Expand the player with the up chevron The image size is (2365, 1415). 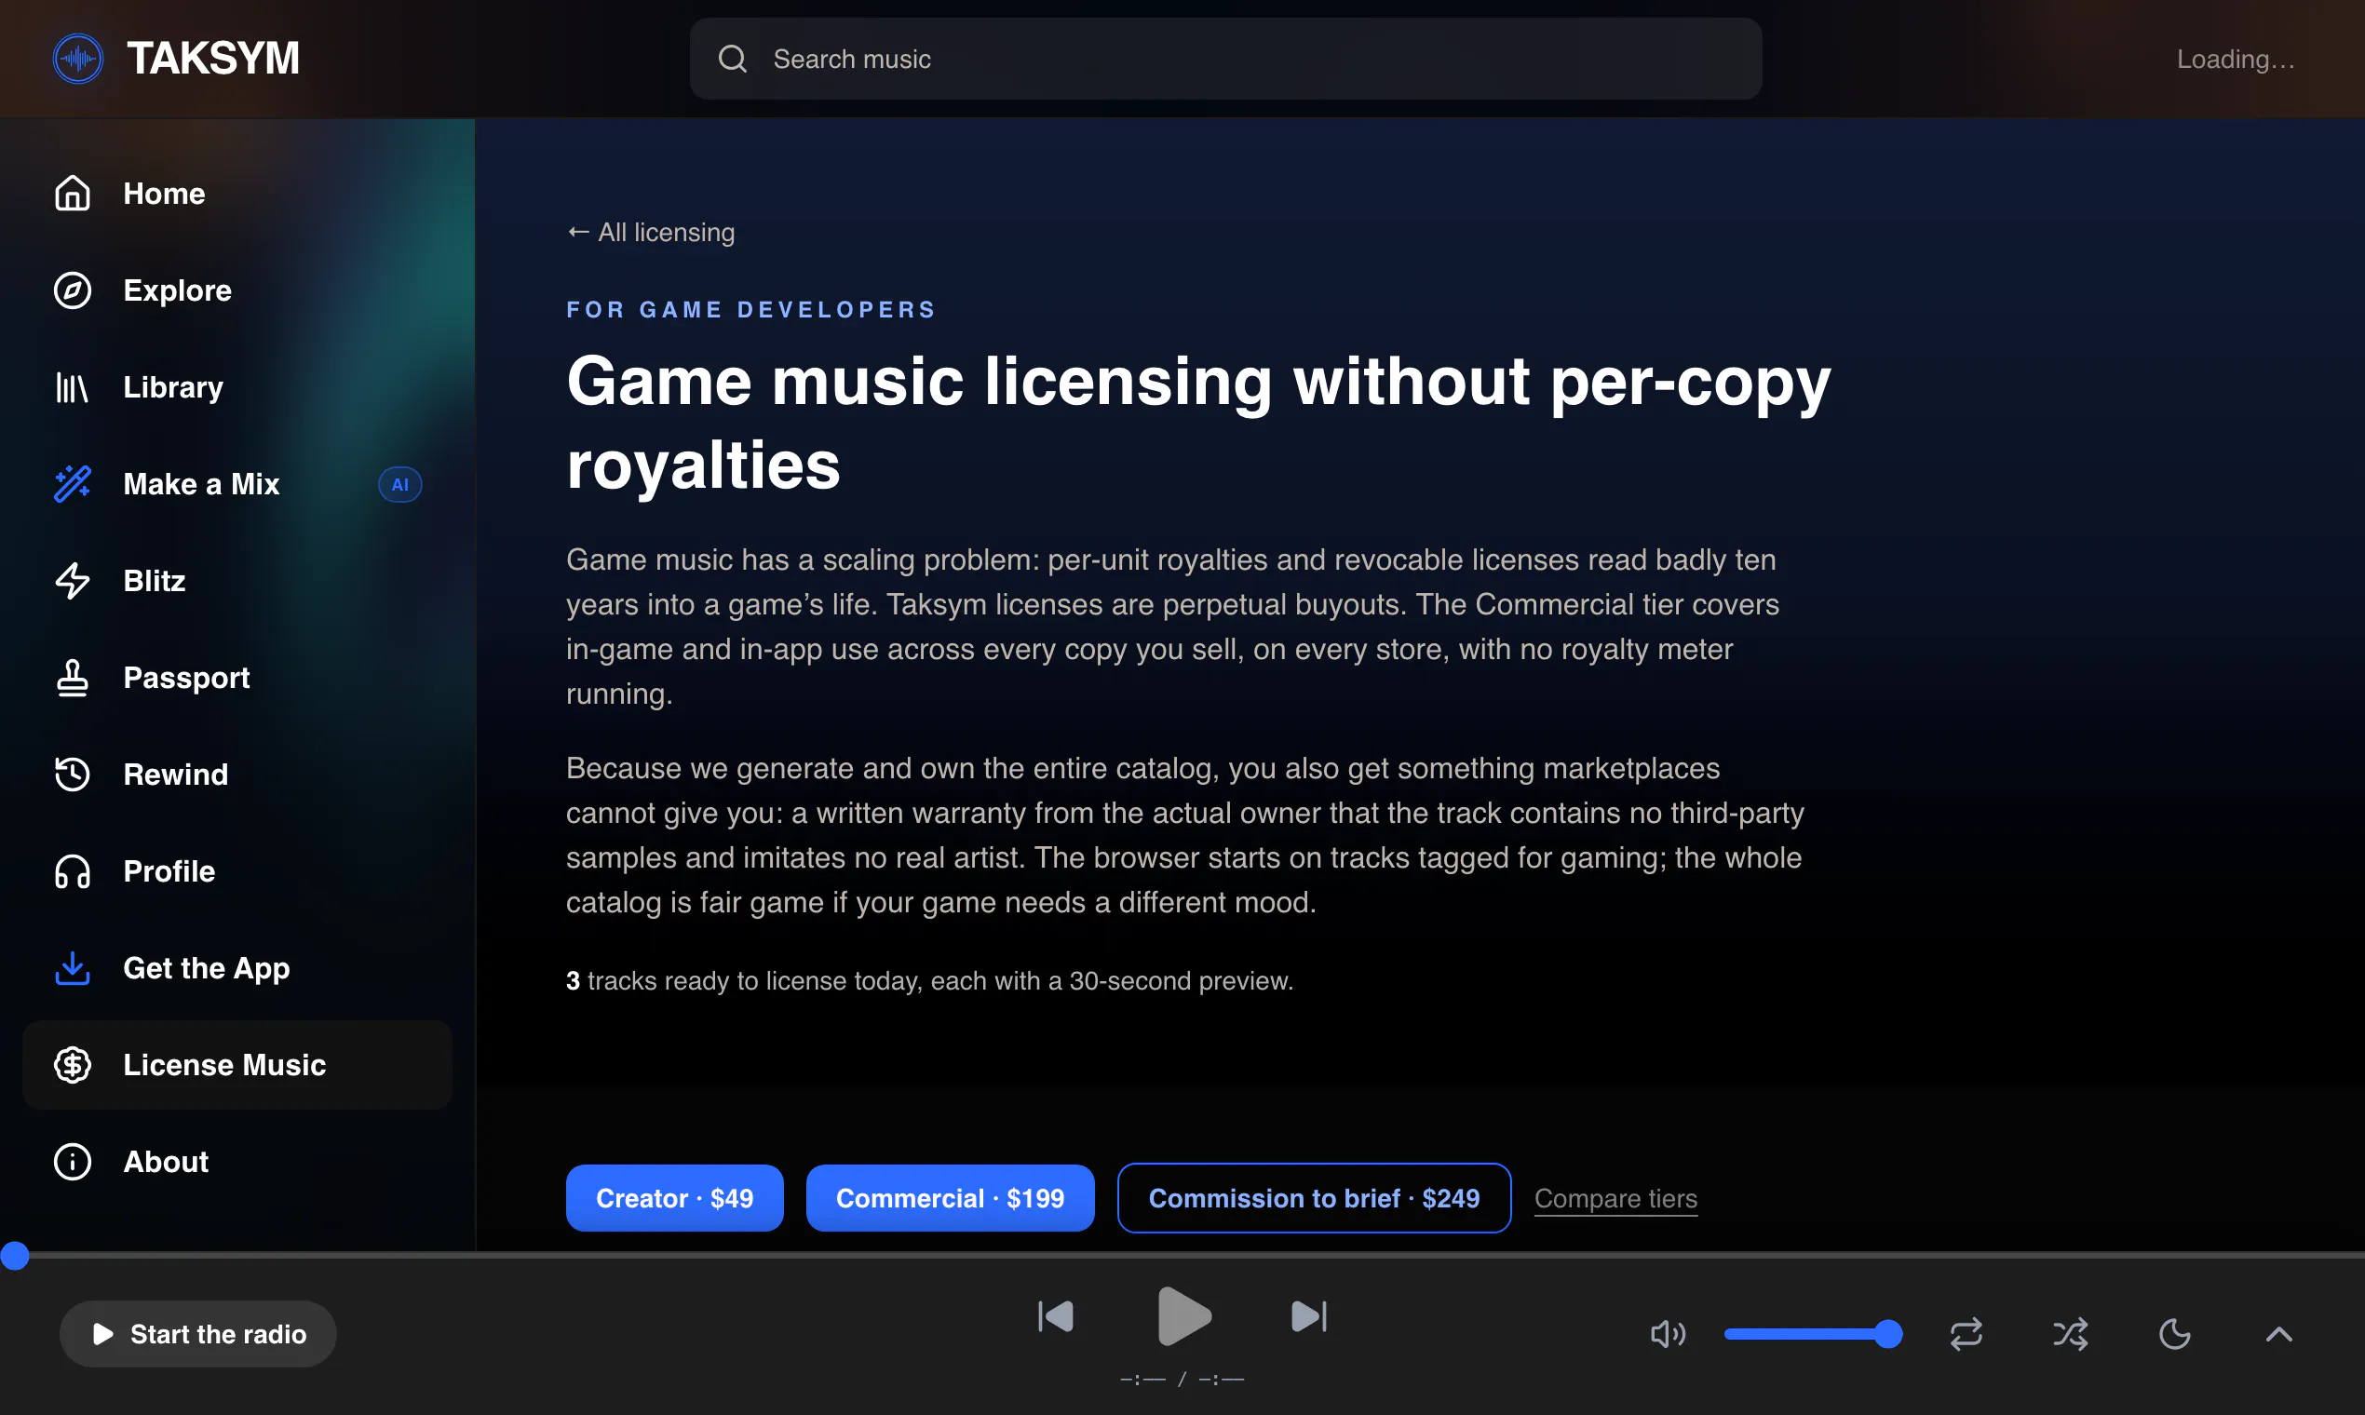tap(2278, 1334)
